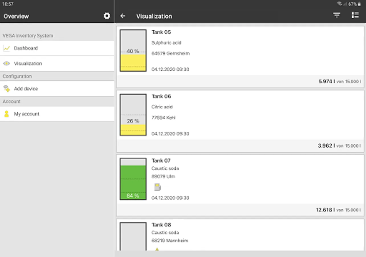Screen dimensions: 366x257
Task: Open My account menu entry
Action: tap(57, 114)
